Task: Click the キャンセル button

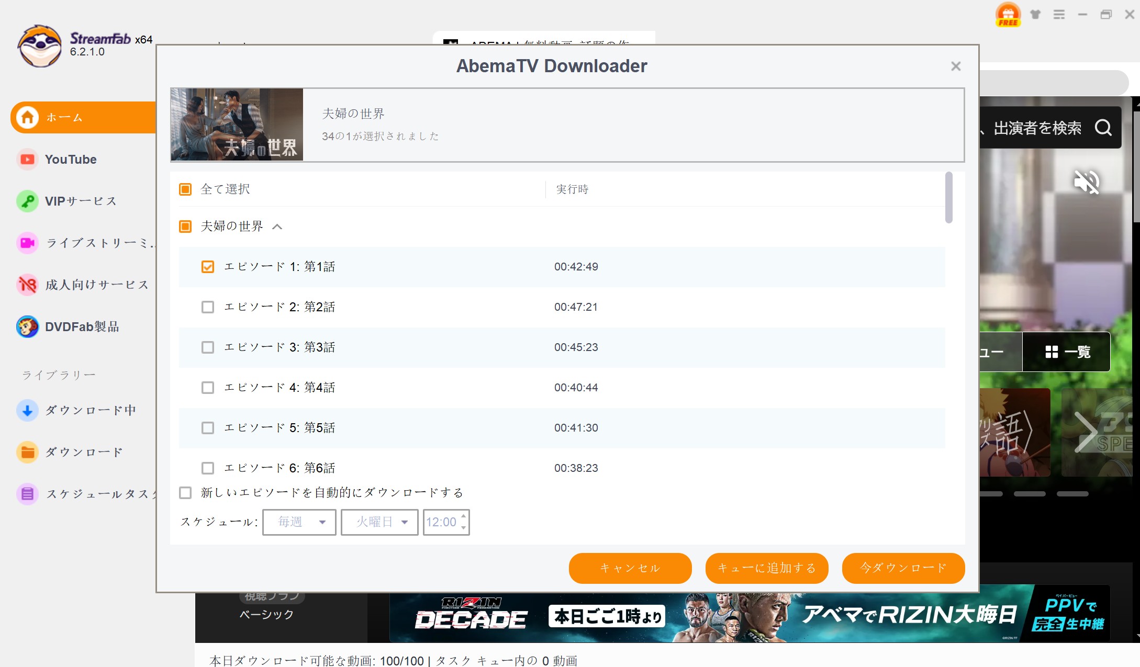Action: pyautogui.click(x=630, y=568)
